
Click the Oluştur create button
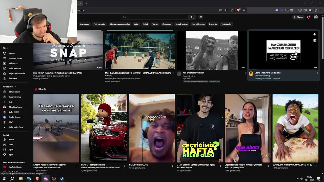[x=298, y=17]
